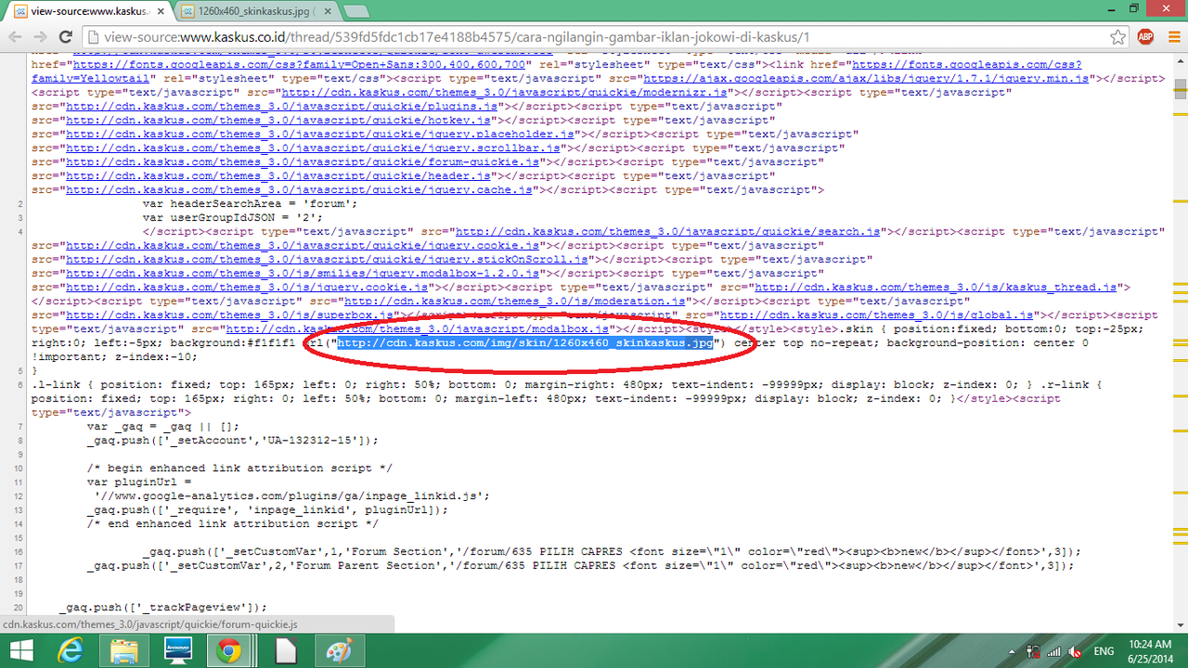Screen dimensions: 1188x668
Task: Go back using the browser back arrow
Action: 15,37
